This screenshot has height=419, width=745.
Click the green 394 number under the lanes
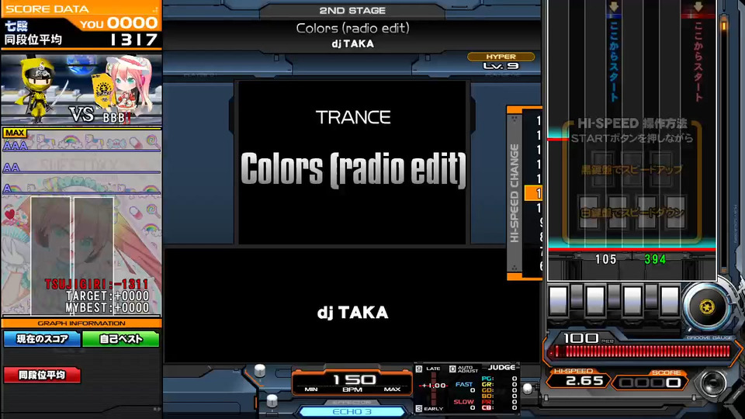pyautogui.click(x=655, y=259)
